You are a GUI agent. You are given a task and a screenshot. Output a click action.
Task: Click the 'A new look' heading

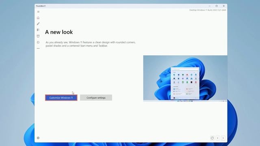point(59,32)
